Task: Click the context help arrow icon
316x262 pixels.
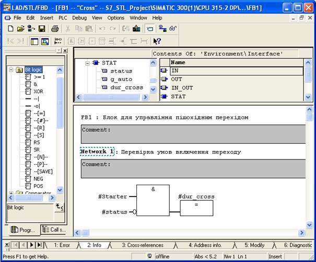Action: [157, 41]
